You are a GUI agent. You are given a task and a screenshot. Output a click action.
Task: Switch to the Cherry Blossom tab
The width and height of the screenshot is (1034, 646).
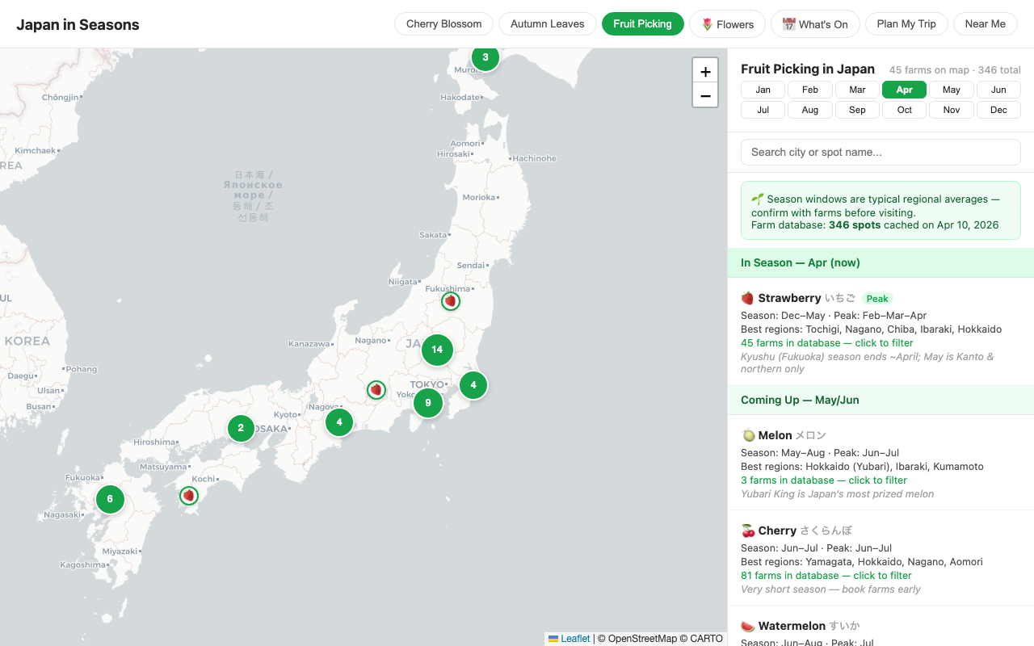(443, 23)
